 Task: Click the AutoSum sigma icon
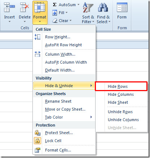tap(54, 5)
